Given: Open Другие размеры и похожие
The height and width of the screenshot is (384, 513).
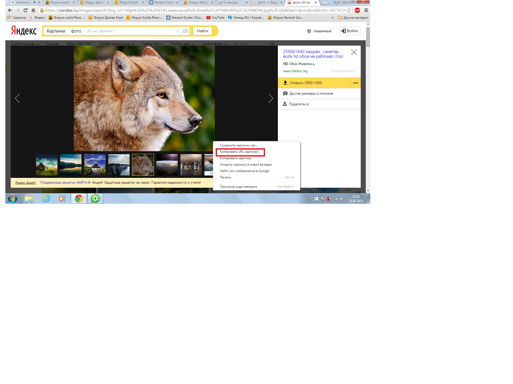Looking at the screenshot, I should pos(319,94).
